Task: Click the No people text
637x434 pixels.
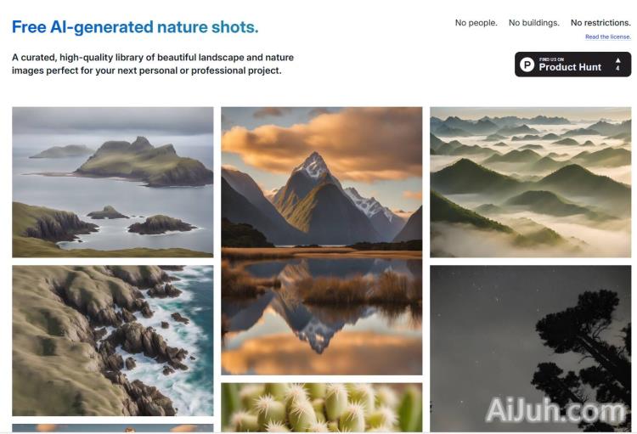Action: [476, 23]
